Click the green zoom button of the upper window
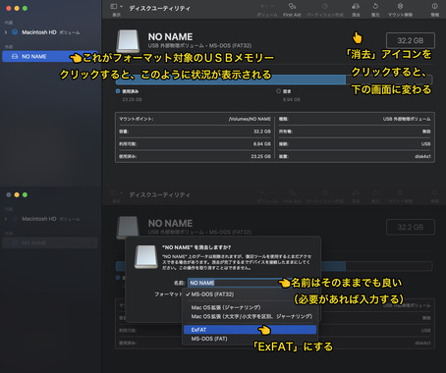 pyautogui.click(x=25, y=8)
